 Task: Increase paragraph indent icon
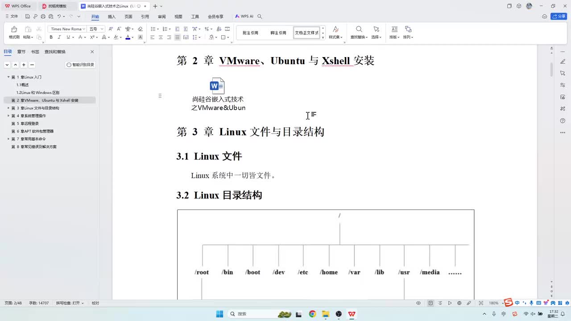tap(186, 29)
